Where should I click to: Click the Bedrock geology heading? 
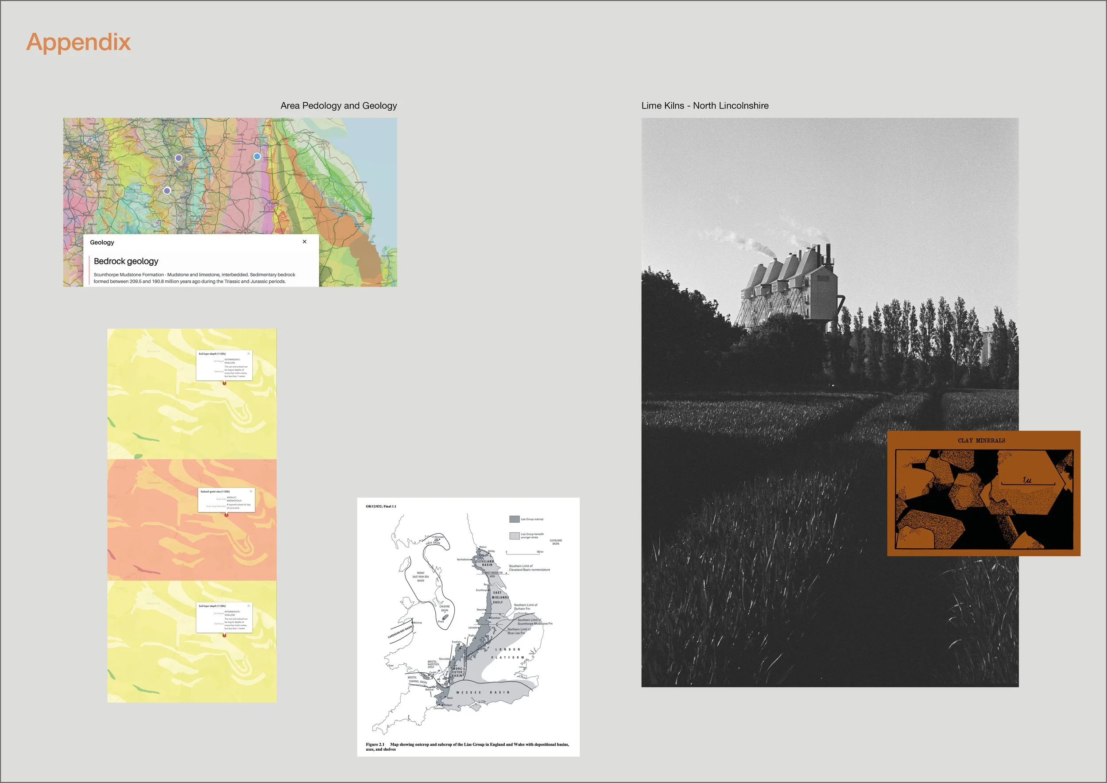(126, 261)
